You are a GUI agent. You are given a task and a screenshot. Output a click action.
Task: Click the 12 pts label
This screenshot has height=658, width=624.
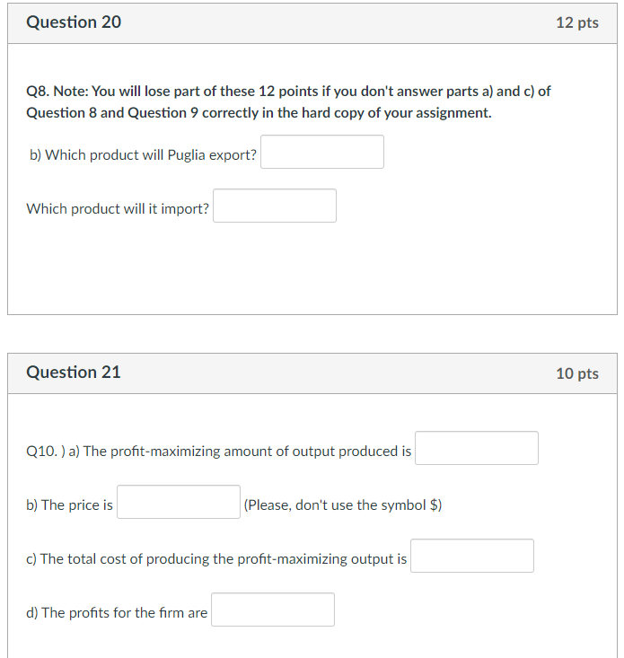[x=577, y=22]
